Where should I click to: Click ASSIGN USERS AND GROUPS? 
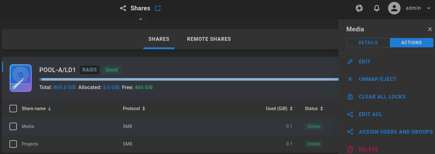tap(396, 132)
